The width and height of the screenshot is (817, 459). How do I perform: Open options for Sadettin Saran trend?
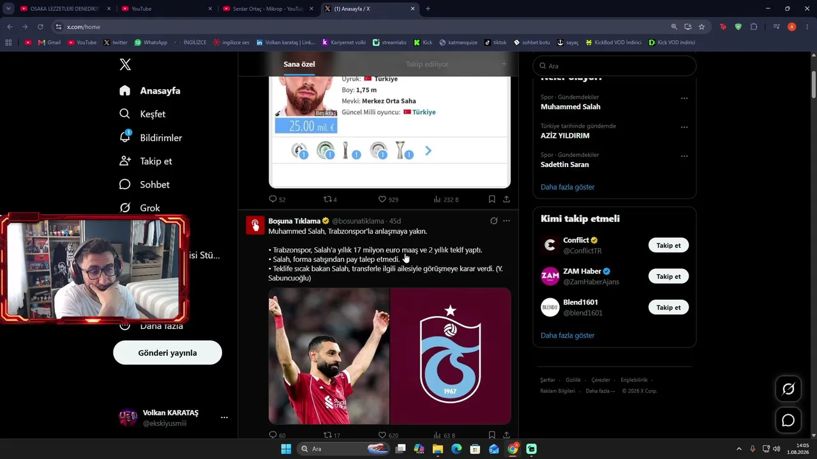click(x=684, y=156)
